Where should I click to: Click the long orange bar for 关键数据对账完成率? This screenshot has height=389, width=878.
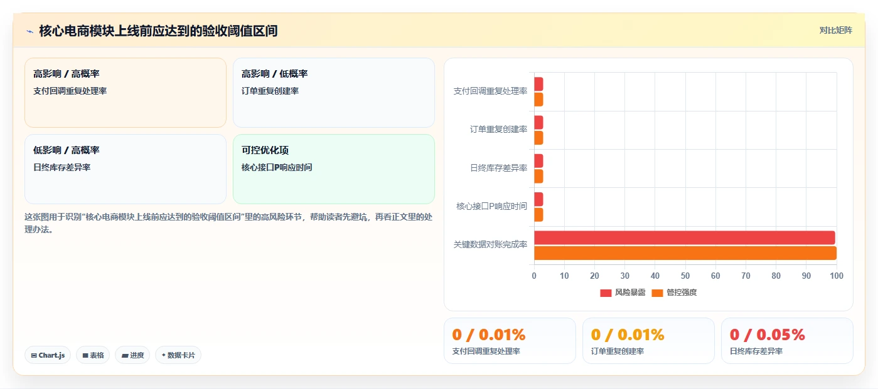(685, 253)
